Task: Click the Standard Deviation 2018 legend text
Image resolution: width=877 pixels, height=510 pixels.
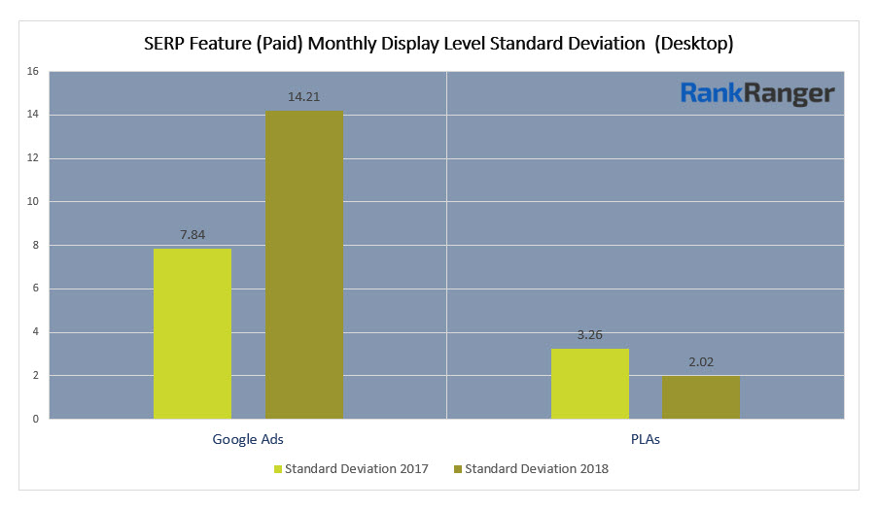Action: 537,468
